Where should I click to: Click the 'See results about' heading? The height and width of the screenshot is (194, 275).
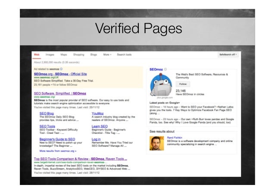162,132
